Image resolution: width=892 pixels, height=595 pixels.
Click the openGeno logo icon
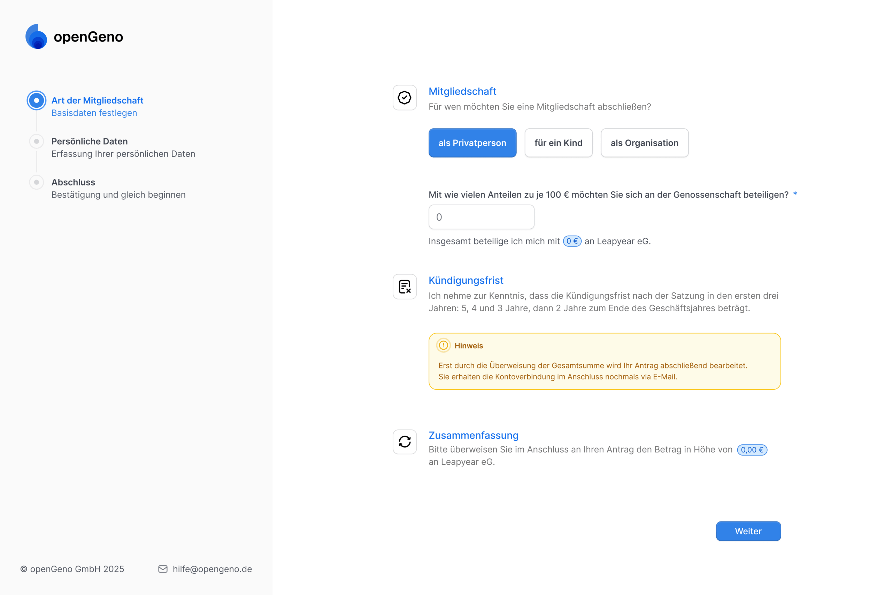[x=36, y=37]
